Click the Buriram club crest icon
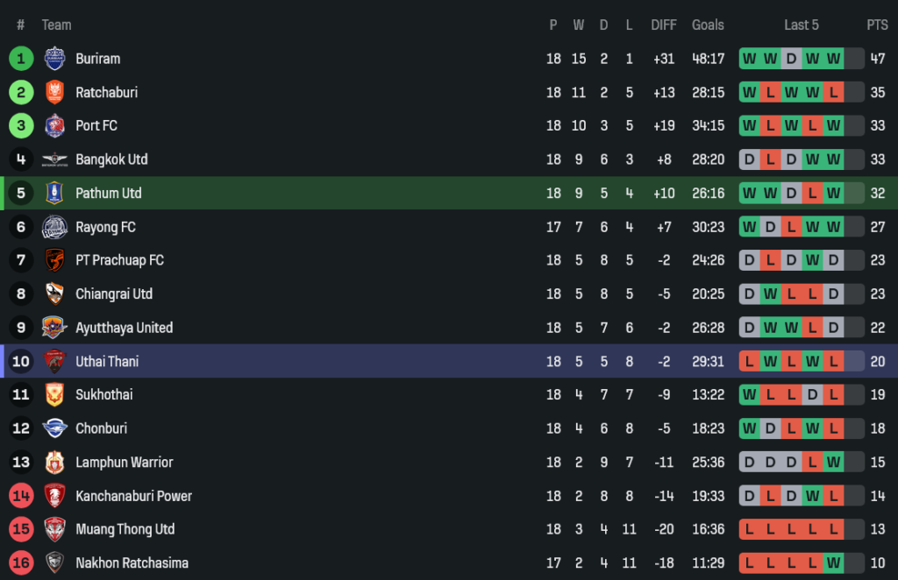This screenshot has width=898, height=580. (54, 59)
